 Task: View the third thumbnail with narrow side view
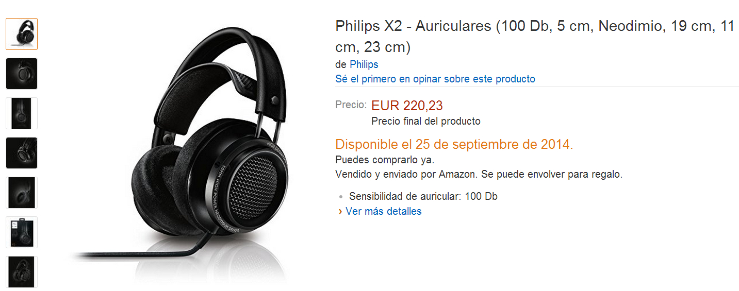click(22, 113)
